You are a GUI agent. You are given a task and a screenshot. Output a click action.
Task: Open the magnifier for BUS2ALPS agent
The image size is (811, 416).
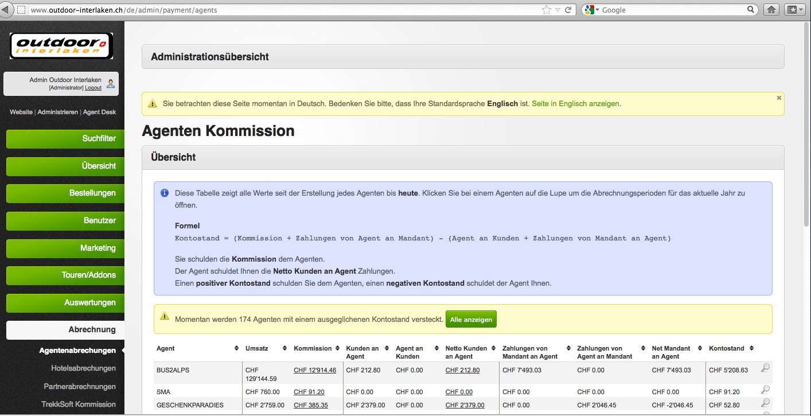click(x=765, y=368)
